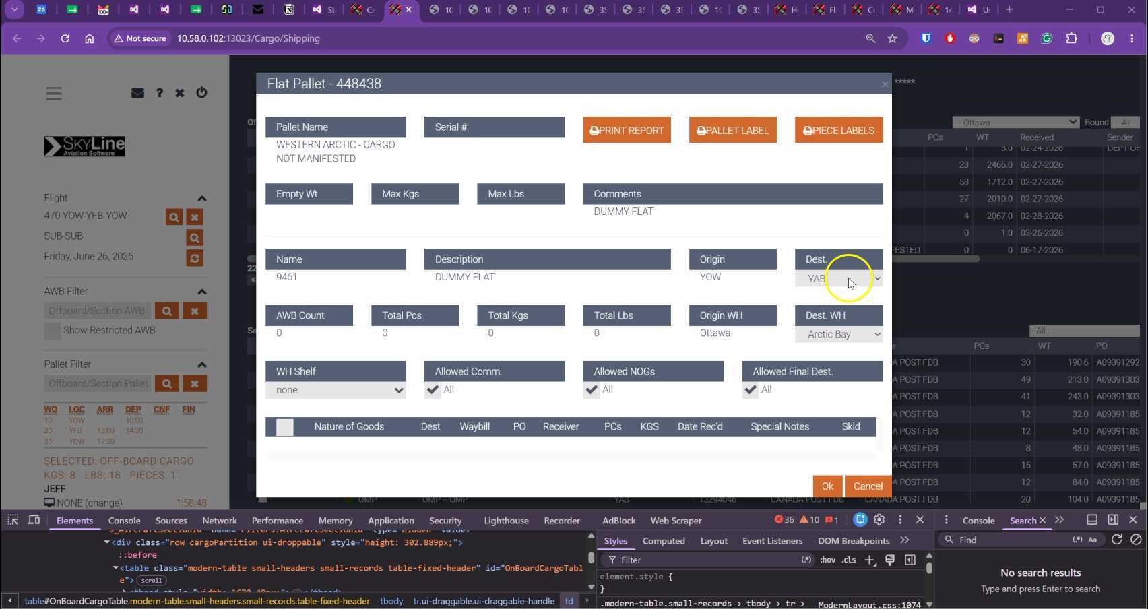This screenshot has width=1148, height=609.
Task: Clear the AWB Filter with its X button
Action: [195, 311]
